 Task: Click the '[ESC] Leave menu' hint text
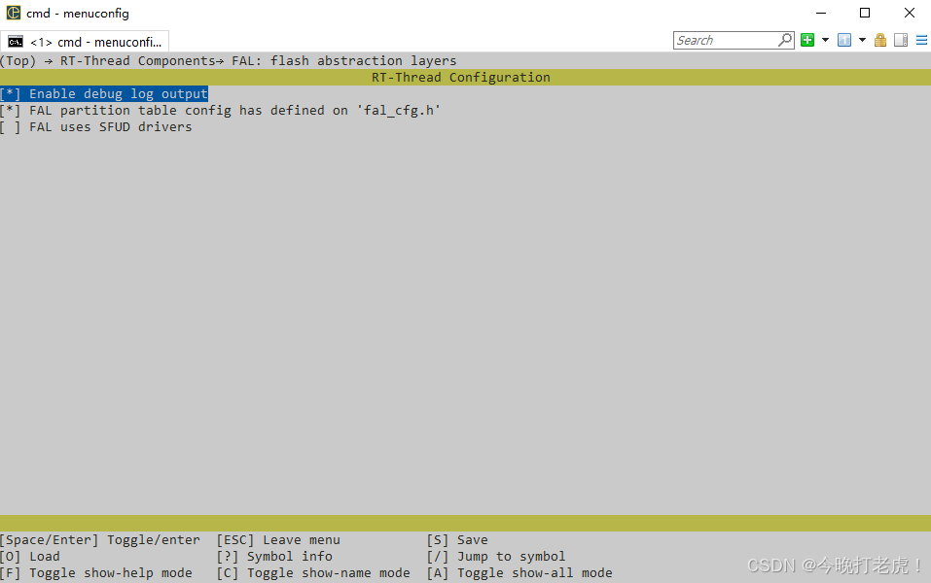[x=279, y=539]
